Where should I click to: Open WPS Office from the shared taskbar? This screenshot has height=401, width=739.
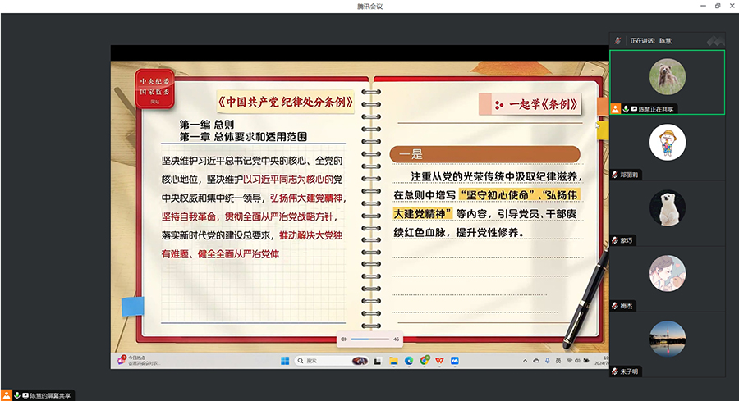[439, 360]
